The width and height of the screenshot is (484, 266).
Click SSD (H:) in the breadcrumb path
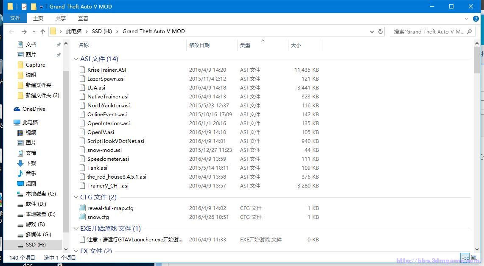click(x=102, y=31)
